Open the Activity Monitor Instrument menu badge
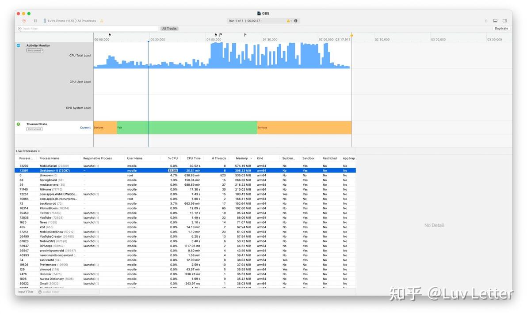 pos(34,50)
